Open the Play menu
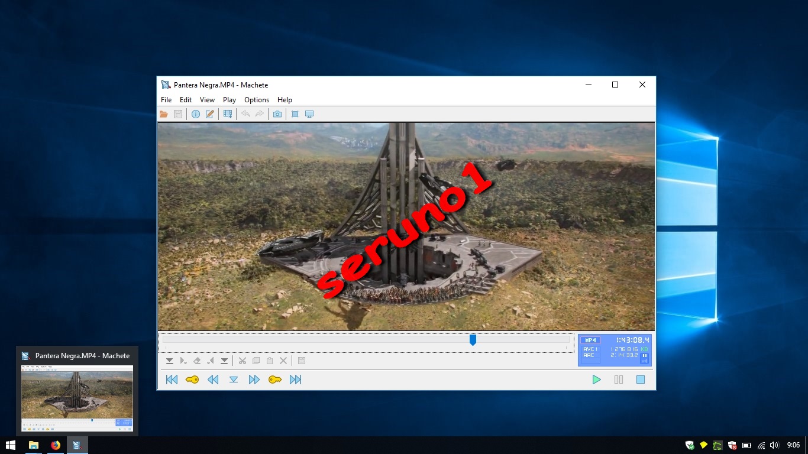The image size is (808, 454). click(229, 99)
